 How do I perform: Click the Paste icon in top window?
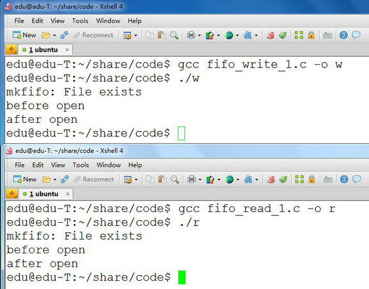(162, 35)
